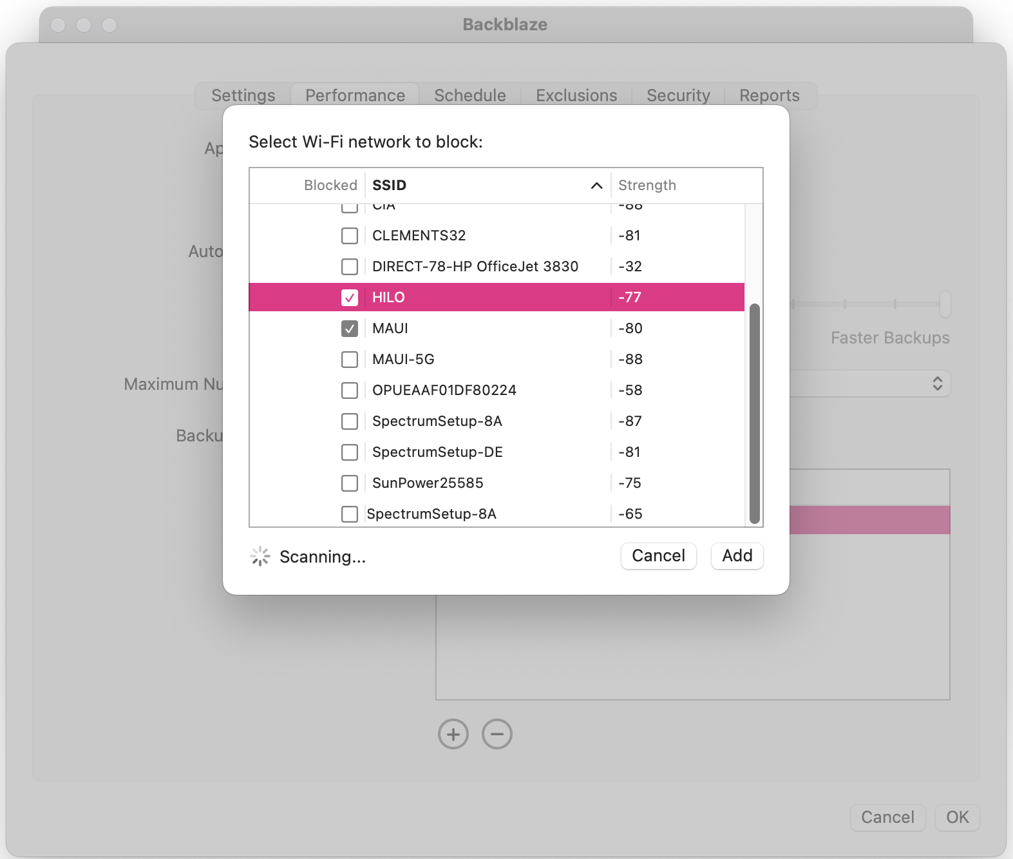Tick the DIRECT-78-HP OfficeJet 3830 checkbox
Image resolution: width=1013 pixels, height=859 pixels.
coord(350,267)
